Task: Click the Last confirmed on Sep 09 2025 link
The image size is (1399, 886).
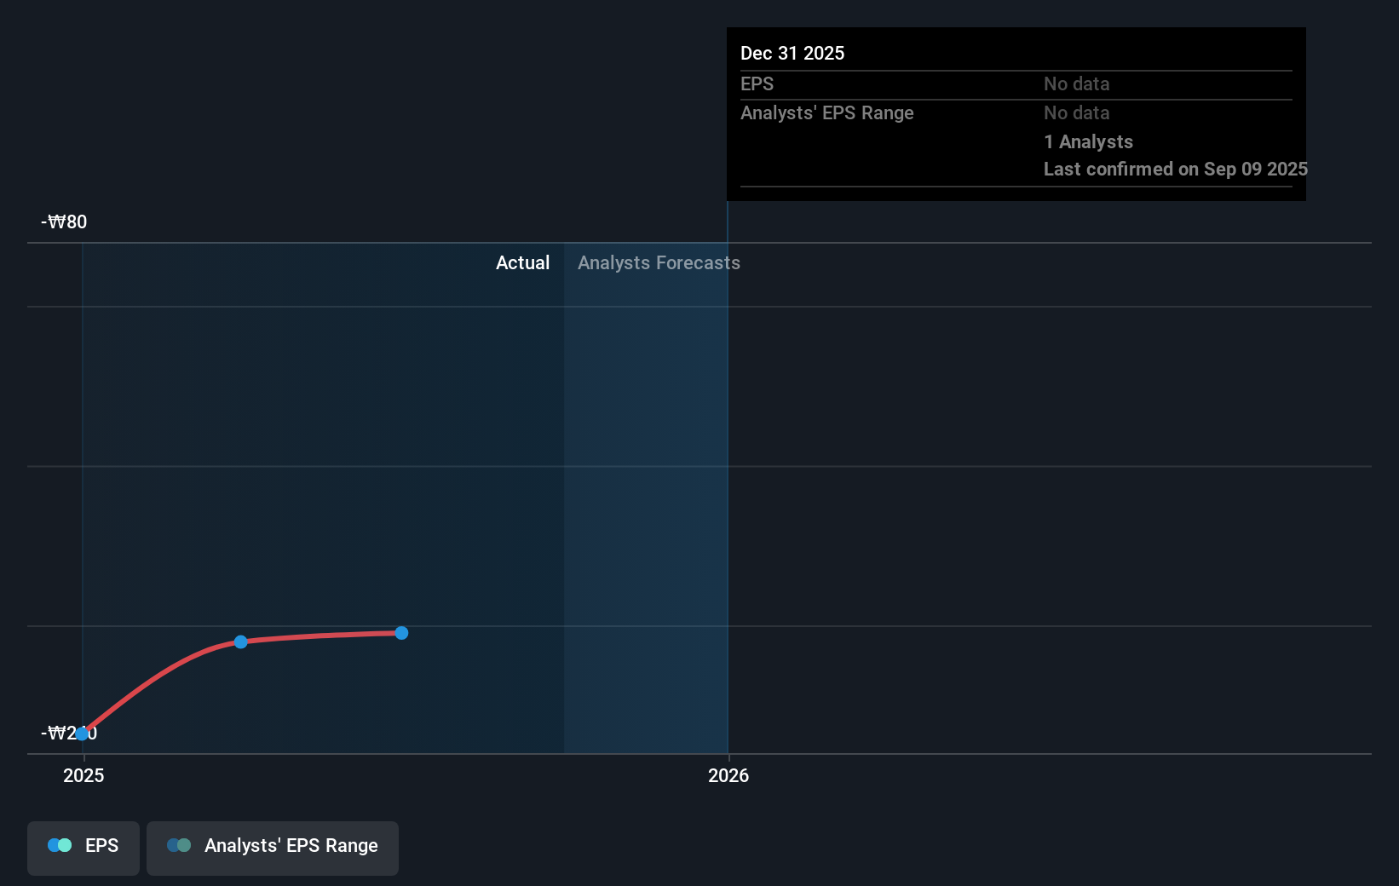Action: point(1174,170)
